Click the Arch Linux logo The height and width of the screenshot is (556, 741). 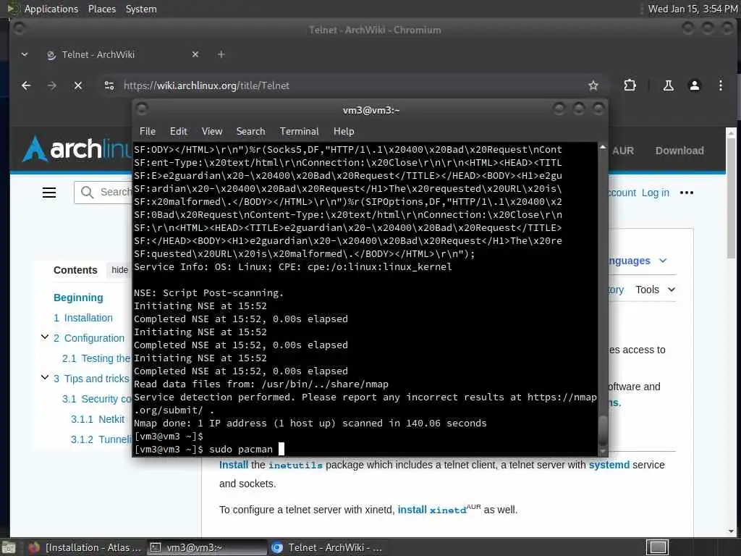point(75,149)
